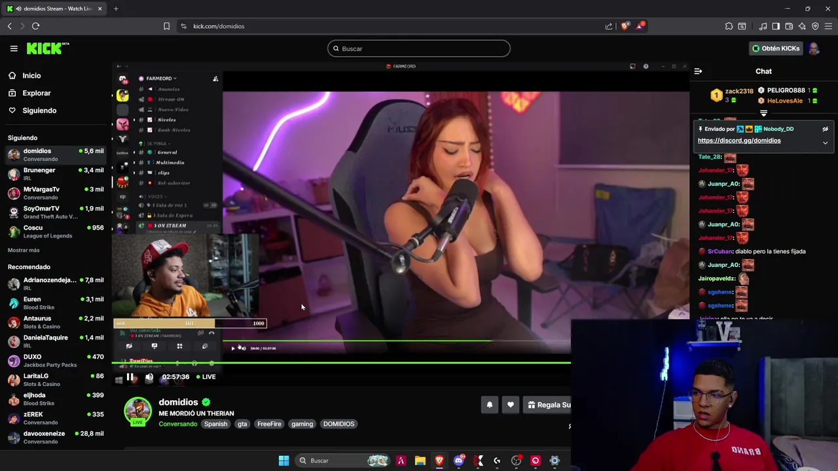Open Brave Shields lion icon
Image resolution: width=838 pixels, height=471 pixels.
click(x=625, y=26)
